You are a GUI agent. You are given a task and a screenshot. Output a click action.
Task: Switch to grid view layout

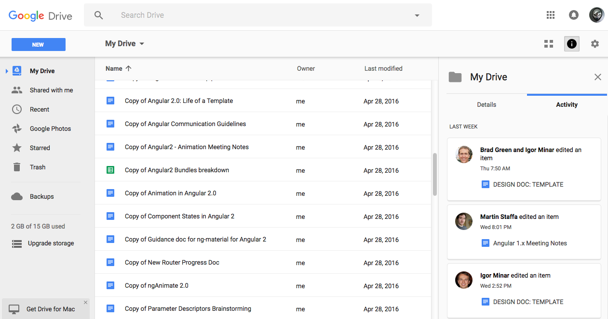549,44
